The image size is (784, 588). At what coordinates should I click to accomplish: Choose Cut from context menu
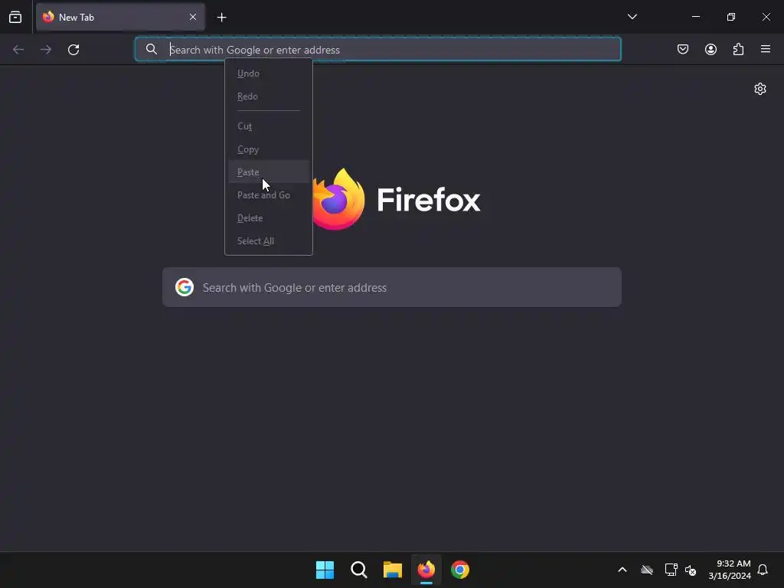click(x=269, y=126)
